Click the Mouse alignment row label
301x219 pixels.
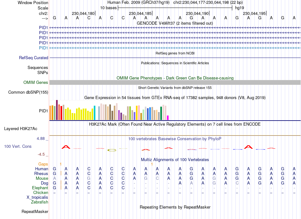(x=42, y=178)
